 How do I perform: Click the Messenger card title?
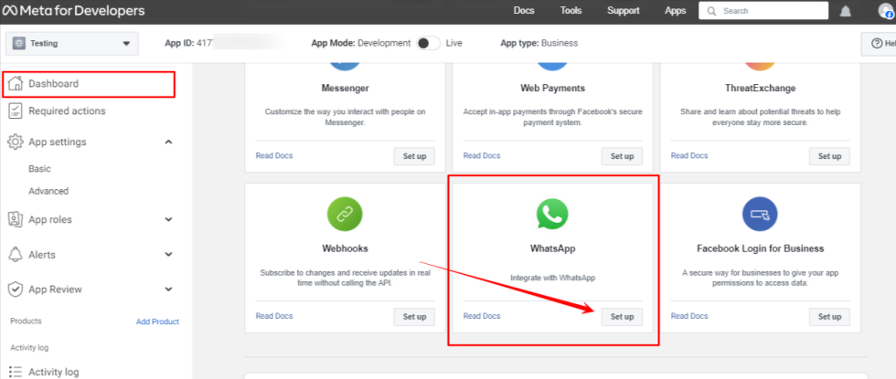click(x=346, y=88)
